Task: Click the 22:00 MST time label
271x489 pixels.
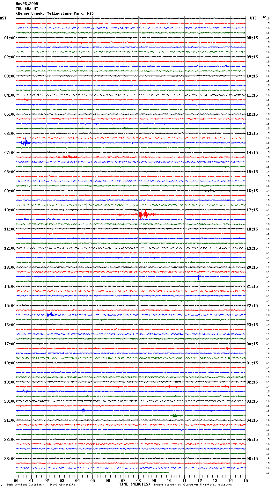Action: tap(10, 440)
